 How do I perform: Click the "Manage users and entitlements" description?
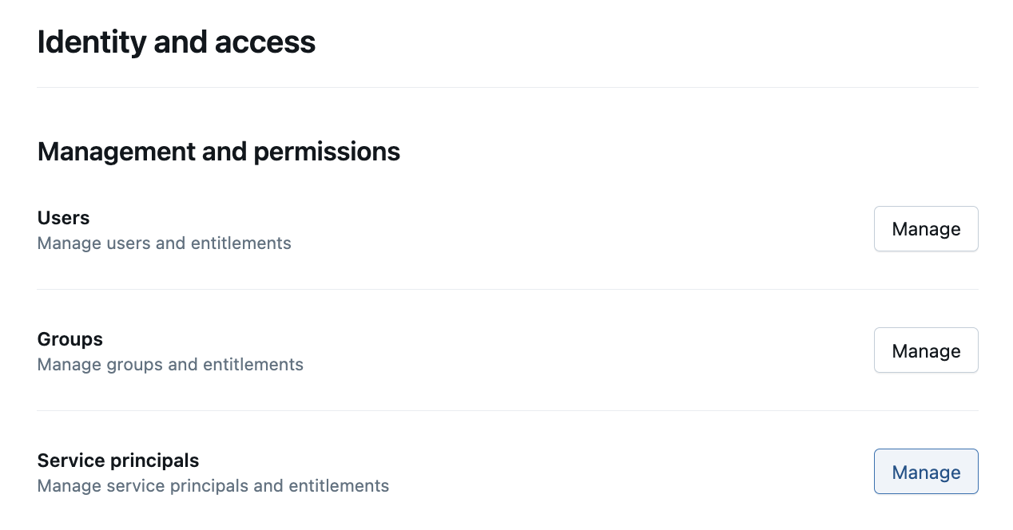point(164,243)
